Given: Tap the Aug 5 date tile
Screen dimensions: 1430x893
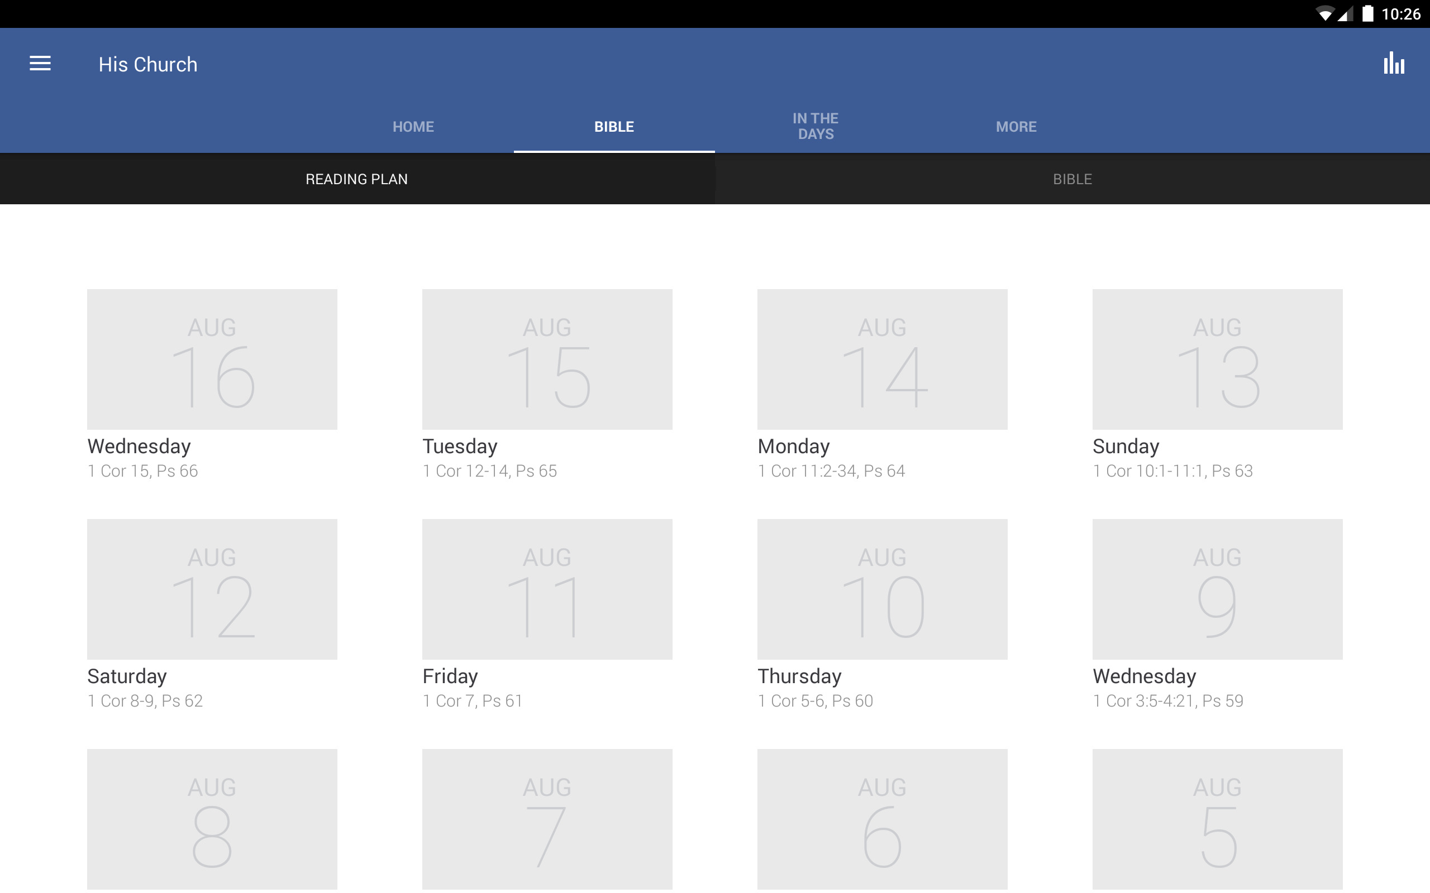Looking at the screenshot, I should point(1217,819).
